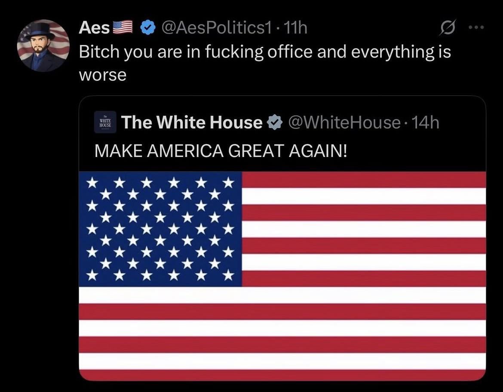
Task: Click the Aes display name
Action: 94,28
